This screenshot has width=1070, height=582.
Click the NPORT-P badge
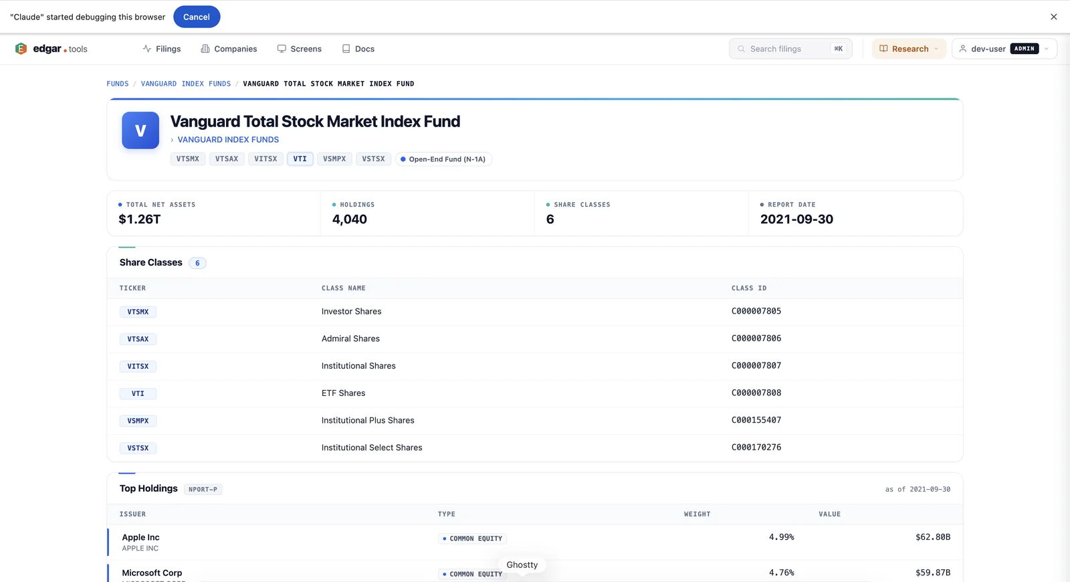pyautogui.click(x=203, y=490)
